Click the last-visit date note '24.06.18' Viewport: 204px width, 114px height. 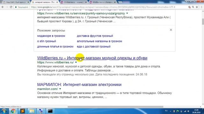tap(142, 74)
